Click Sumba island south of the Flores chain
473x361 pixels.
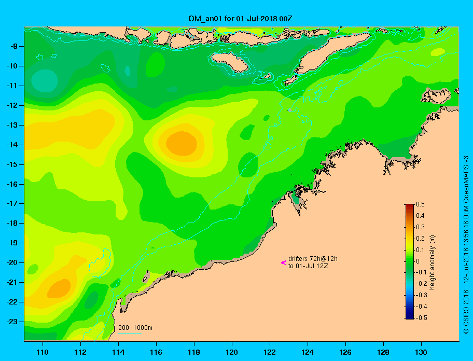(230, 62)
